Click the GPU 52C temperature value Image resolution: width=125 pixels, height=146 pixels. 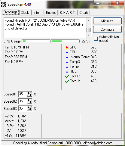click(94, 47)
